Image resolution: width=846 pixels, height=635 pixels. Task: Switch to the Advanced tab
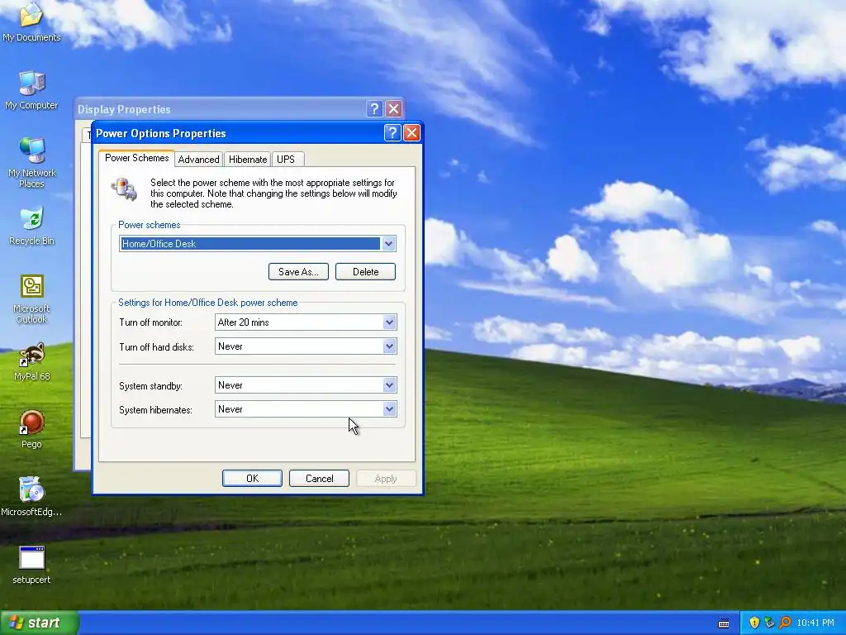click(198, 160)
